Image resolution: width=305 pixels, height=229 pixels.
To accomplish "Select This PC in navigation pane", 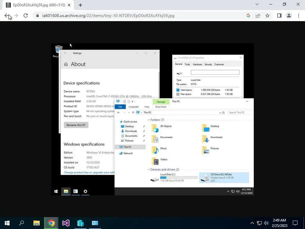I will click(x=130, y=147).
